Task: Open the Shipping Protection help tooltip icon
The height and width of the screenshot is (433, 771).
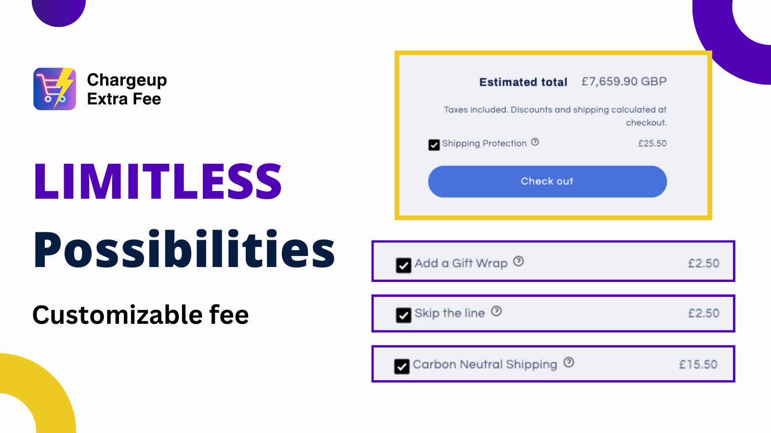Action: tap(534, 141)
